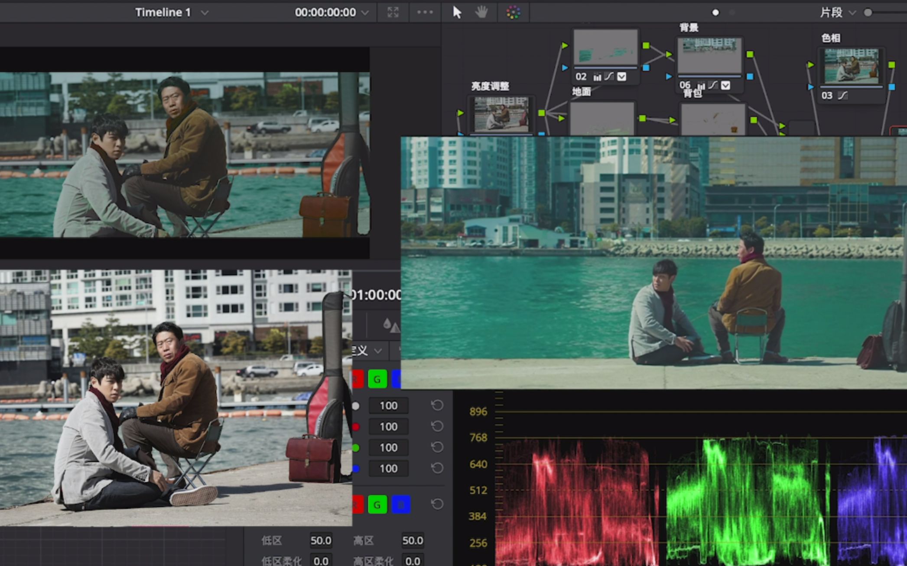Click the 01:00:00 timecode display
This screenshot has width=907, height=566.
click(376, 295)
